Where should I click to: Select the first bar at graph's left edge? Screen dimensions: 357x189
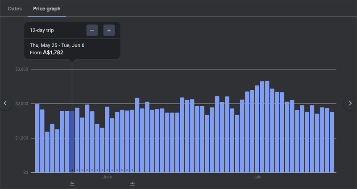(x=37, y=138)
